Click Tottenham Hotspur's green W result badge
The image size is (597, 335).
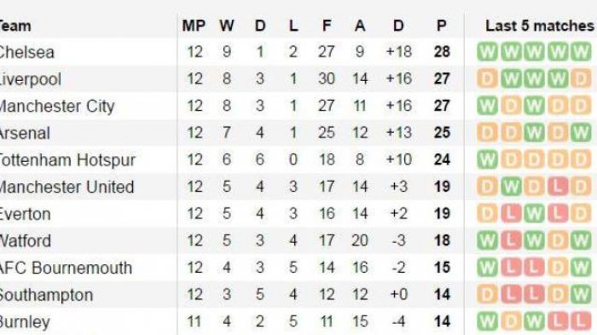pyautogui.click(x=487, y=160)
